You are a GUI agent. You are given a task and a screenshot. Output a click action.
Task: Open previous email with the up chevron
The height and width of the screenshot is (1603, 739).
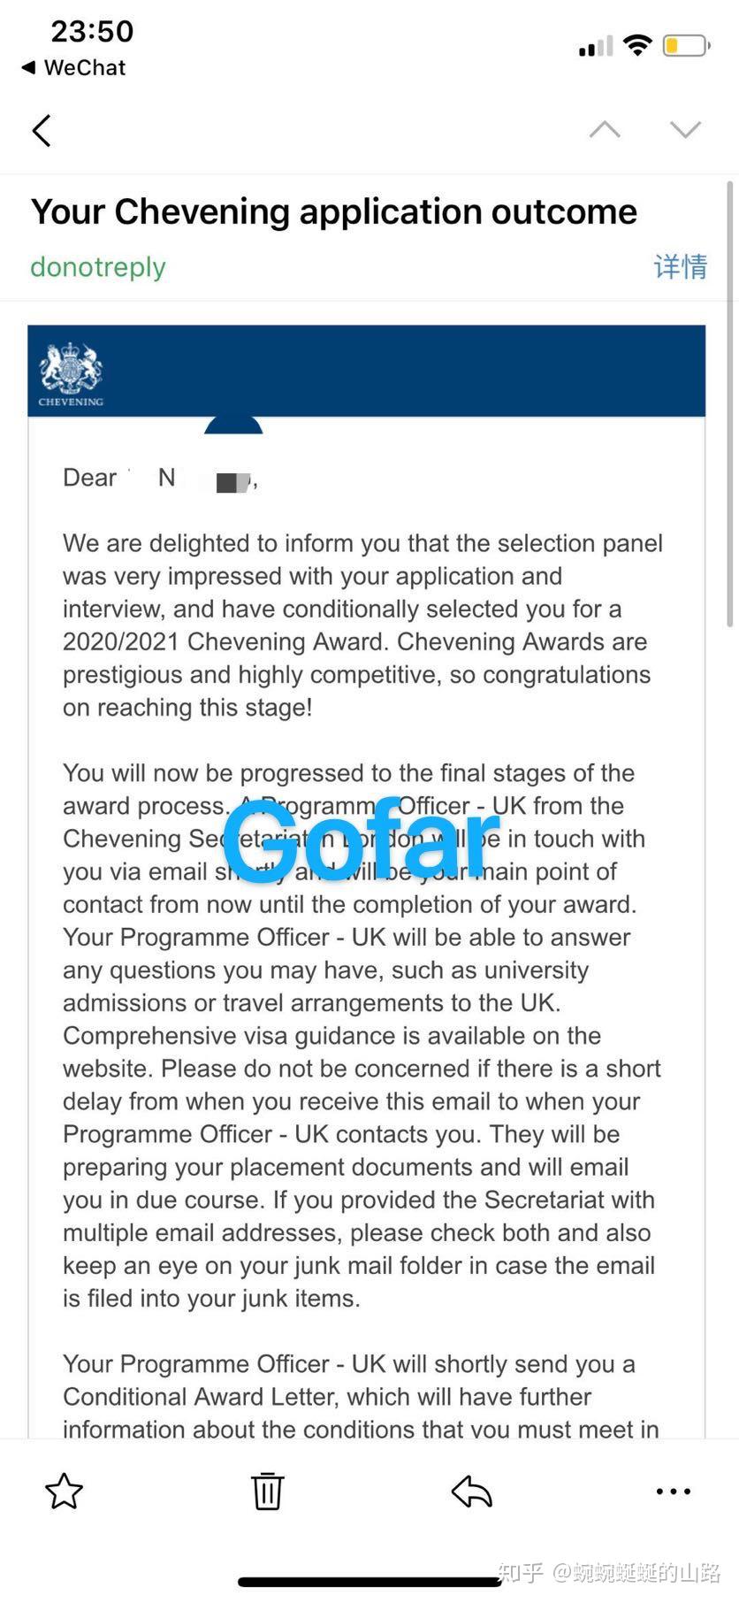605,129
